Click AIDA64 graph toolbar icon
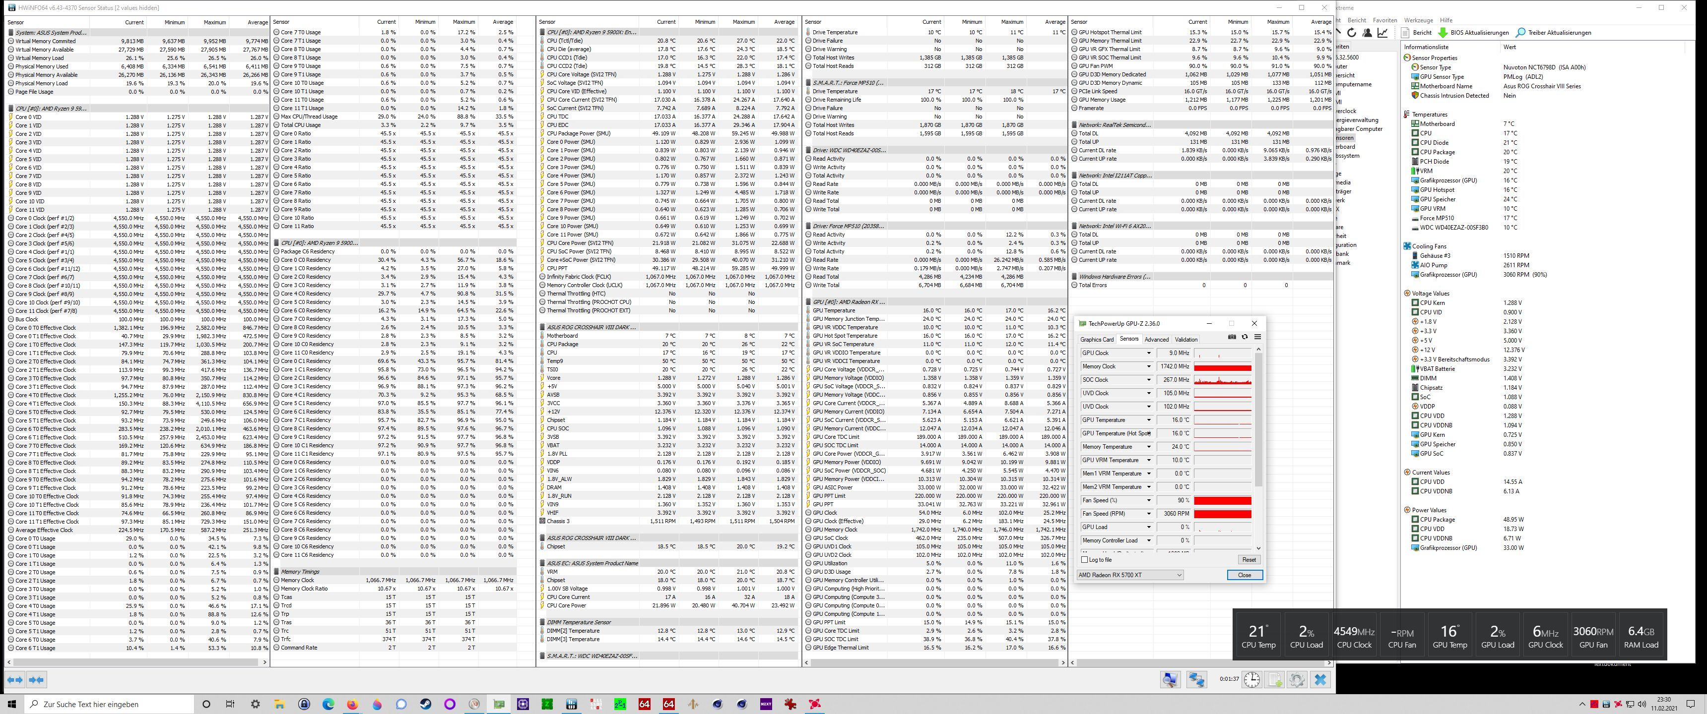The image size is (1707, 714). [x=1383, y=32]
